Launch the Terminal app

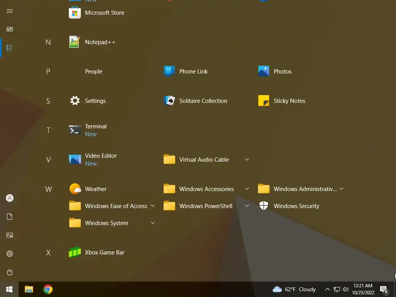click(x=88, y=130)
